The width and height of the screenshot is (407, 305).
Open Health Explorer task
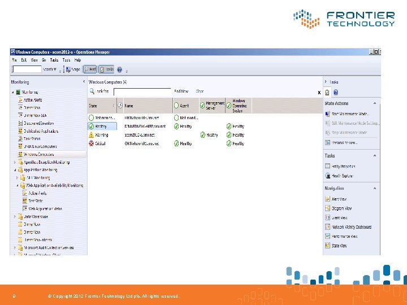click(x=339, y=176)
